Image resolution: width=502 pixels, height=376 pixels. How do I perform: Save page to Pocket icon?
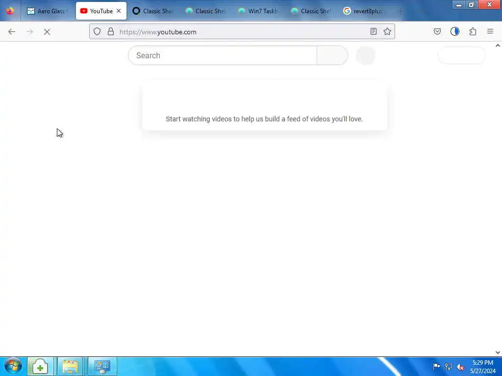coord(437,31)
